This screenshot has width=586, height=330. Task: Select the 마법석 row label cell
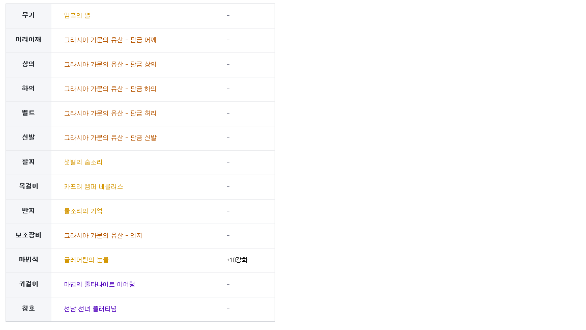coord(28,260)
